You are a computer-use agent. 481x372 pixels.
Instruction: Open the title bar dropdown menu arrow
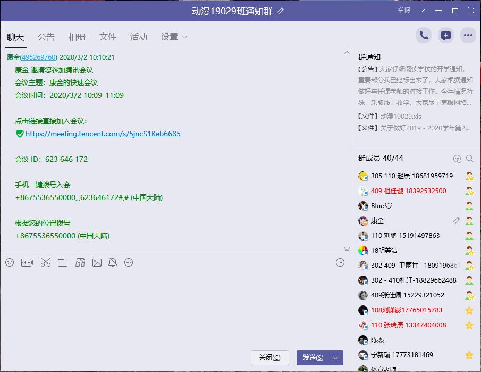422,11
